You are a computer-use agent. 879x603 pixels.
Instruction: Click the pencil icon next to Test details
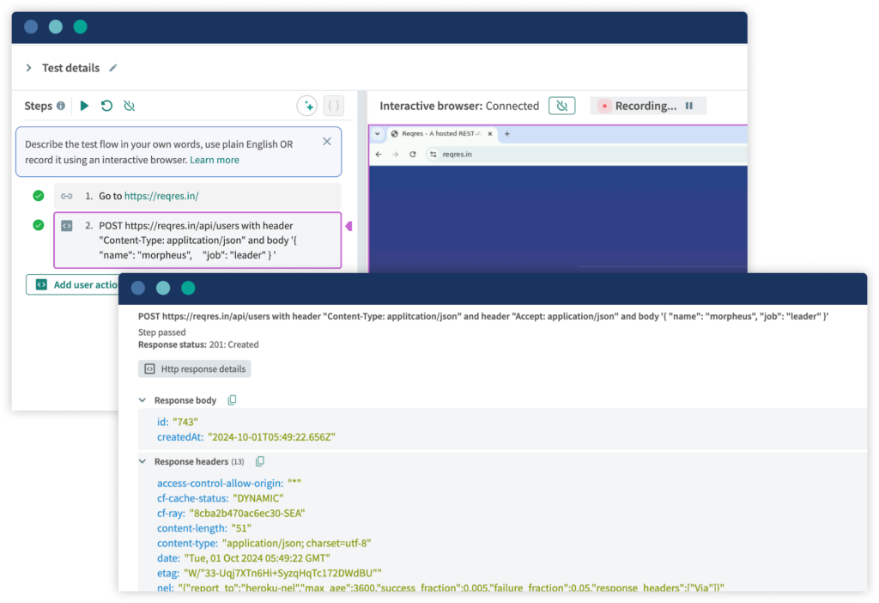click(115, 68)
